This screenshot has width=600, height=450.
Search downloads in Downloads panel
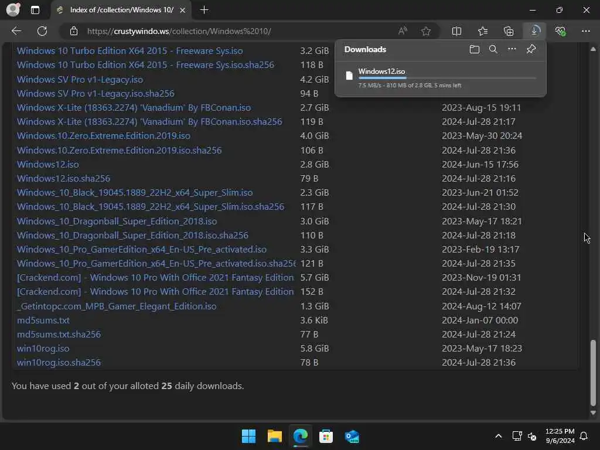[493, 49]
